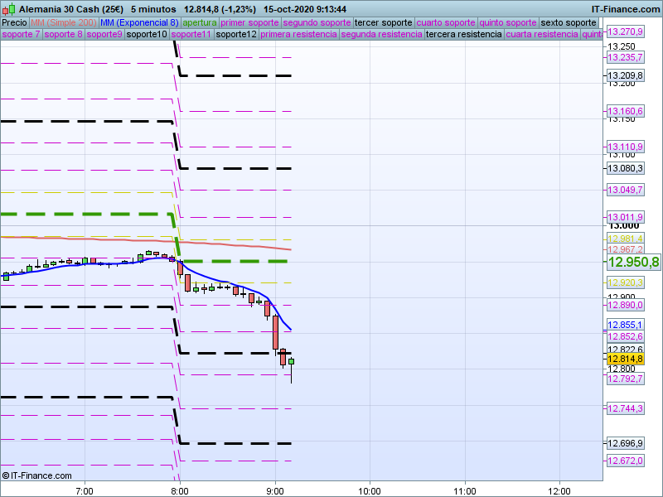Click the 8:00 mark on the time axis
Viewport: 663px width, 497px height.
tap(180, 490)
